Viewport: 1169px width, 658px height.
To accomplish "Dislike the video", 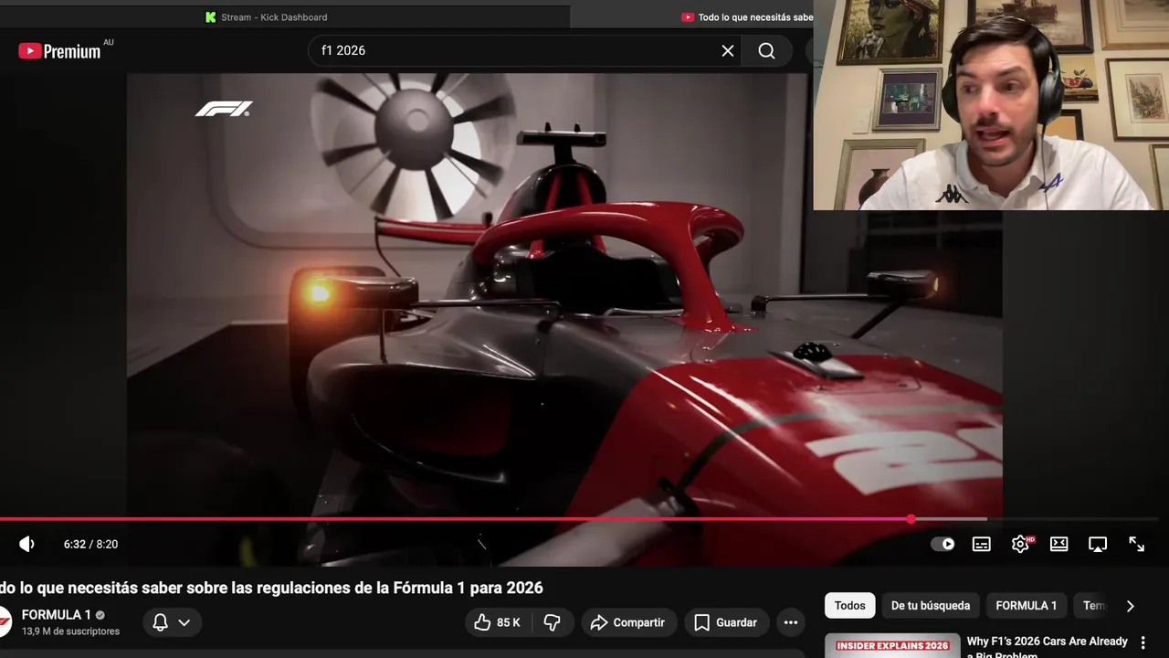I will tap(552, 622).
